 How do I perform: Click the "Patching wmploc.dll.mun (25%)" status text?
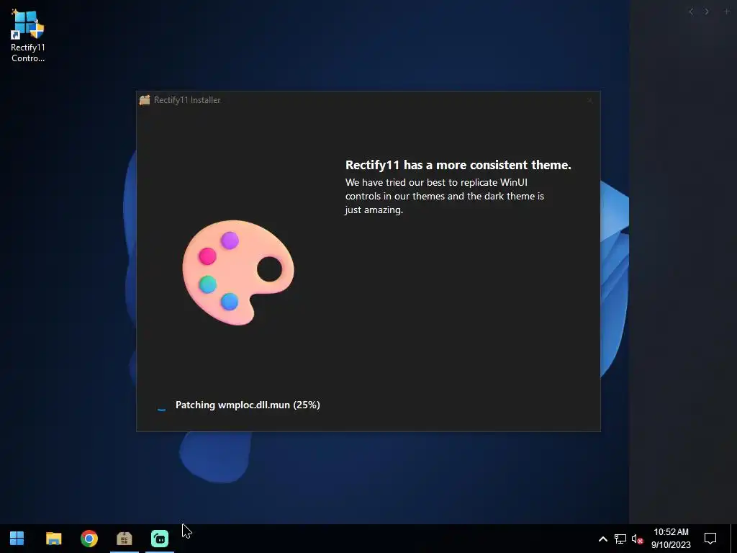click(248, 405)
